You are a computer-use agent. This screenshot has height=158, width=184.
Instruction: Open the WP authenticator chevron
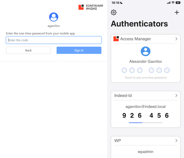click(176, 141)
